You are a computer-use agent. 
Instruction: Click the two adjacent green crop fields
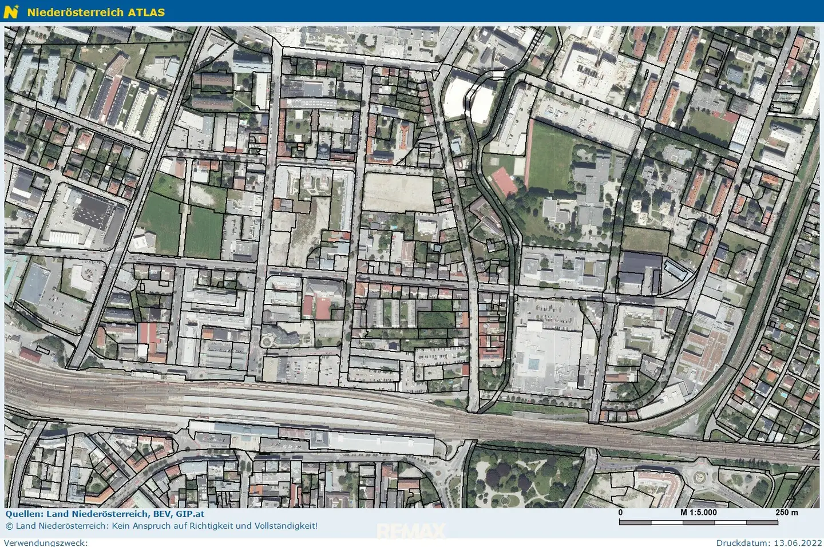pos(182,224)
